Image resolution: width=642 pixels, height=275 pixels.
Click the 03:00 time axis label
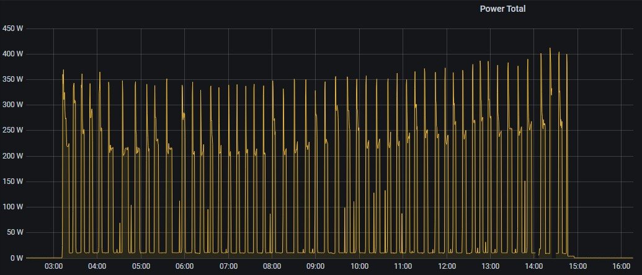pos(53,266)
